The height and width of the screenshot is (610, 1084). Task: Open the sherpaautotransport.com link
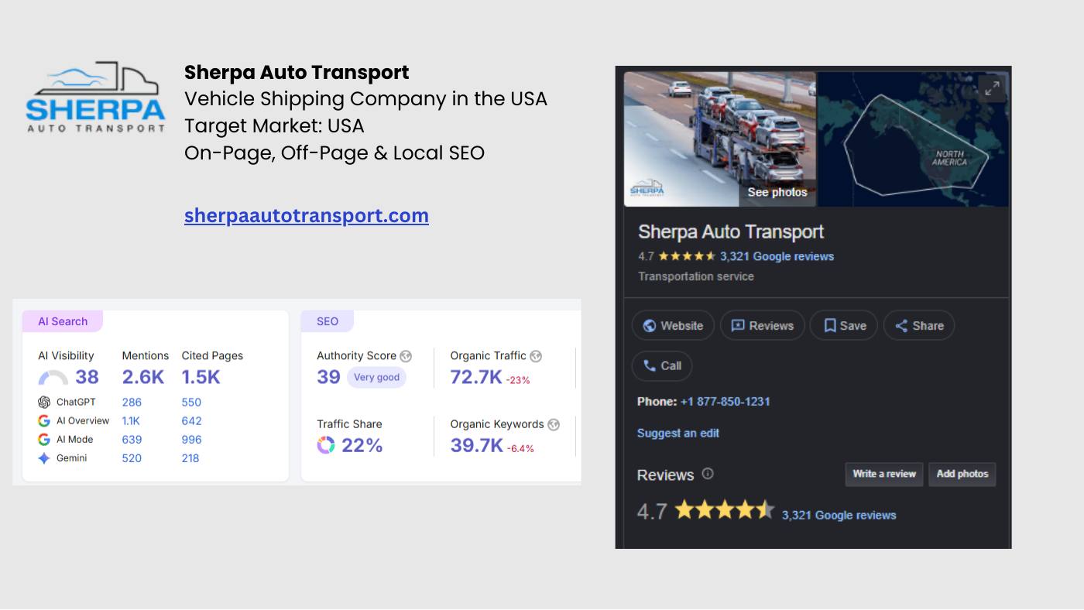(x=306, y=215)
